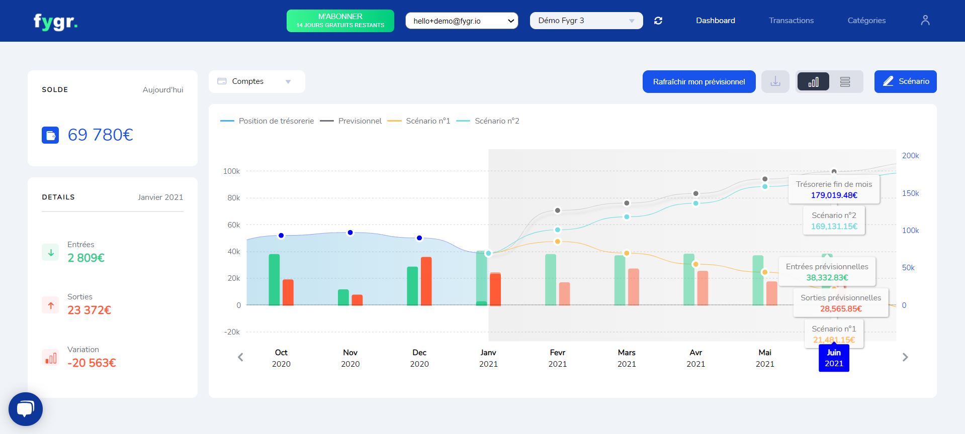
Task: Click the 69 780€ balance amount
Action: (100, 135)
